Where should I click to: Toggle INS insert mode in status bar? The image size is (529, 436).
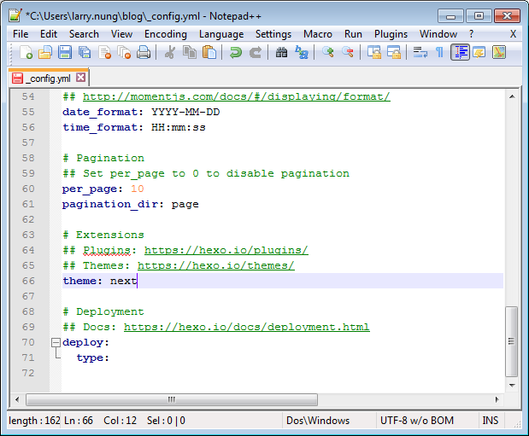click(491, 421)
